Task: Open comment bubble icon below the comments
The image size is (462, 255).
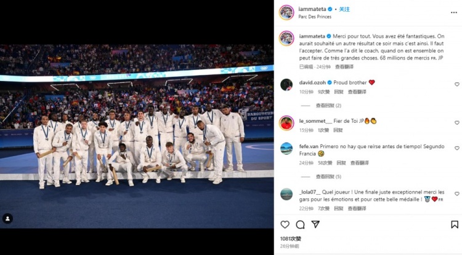Action: click(x=300, y=225)
